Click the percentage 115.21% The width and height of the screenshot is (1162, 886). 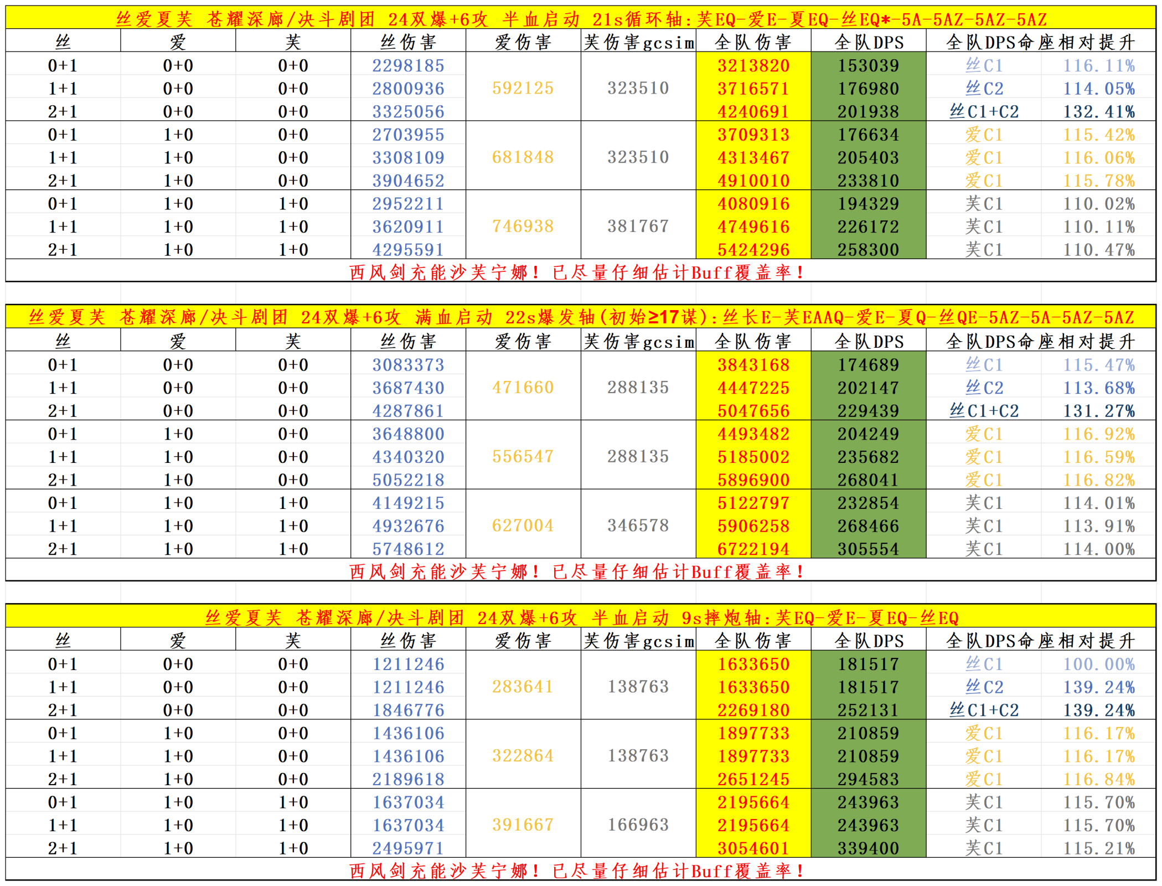1099,848
